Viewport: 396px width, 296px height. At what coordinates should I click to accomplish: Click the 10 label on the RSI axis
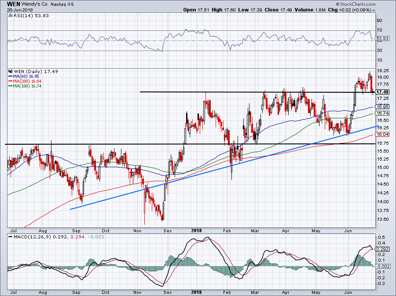click(x=379, y=60)
